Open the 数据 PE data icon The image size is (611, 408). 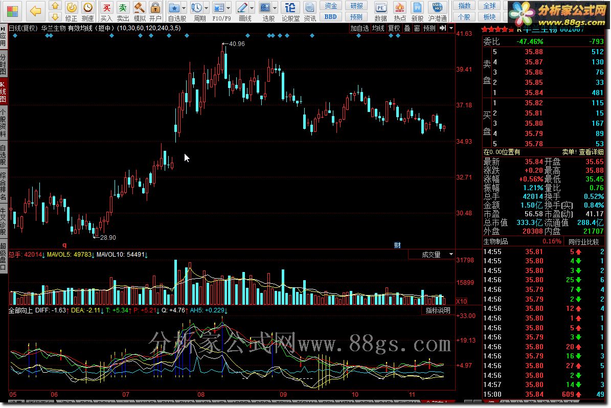tap(381, 12)
